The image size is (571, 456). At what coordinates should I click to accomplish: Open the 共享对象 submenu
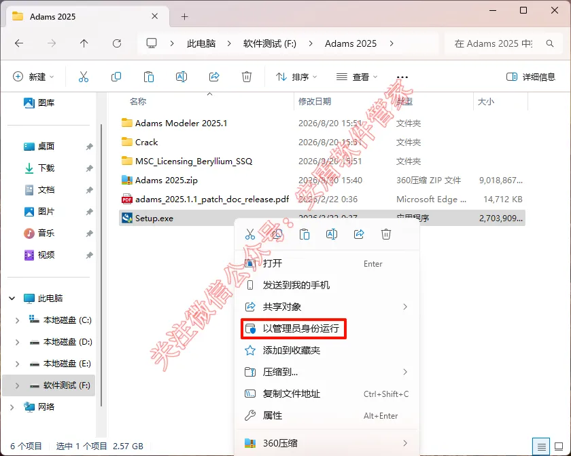pyautogui.click(x=326, y=307)
